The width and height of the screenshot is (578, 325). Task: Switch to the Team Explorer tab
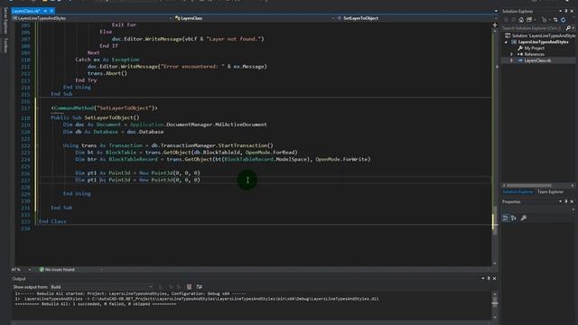[550, 192]
